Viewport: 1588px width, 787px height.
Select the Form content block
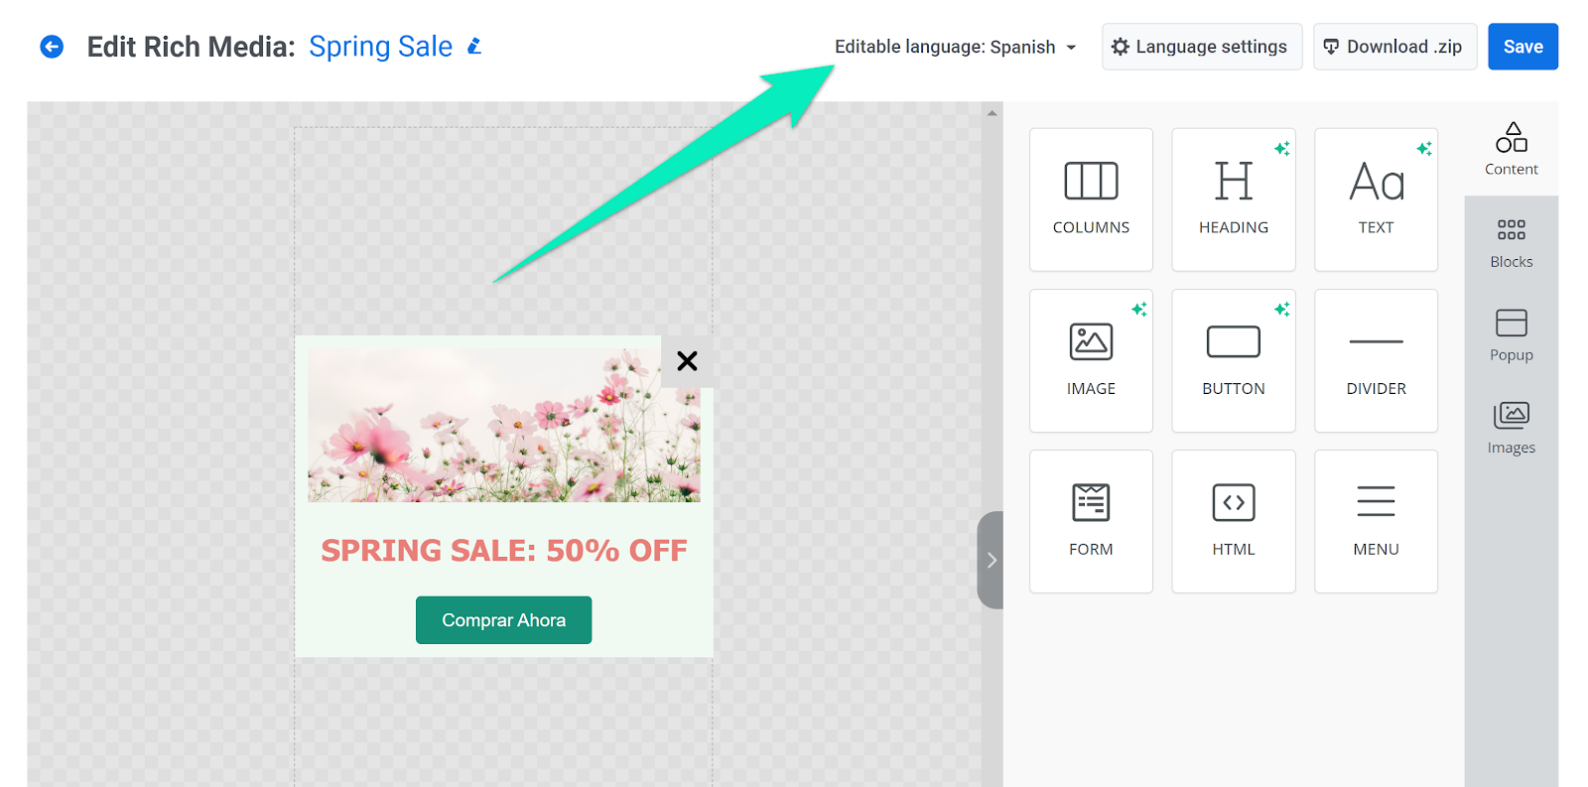(1091, 521)
